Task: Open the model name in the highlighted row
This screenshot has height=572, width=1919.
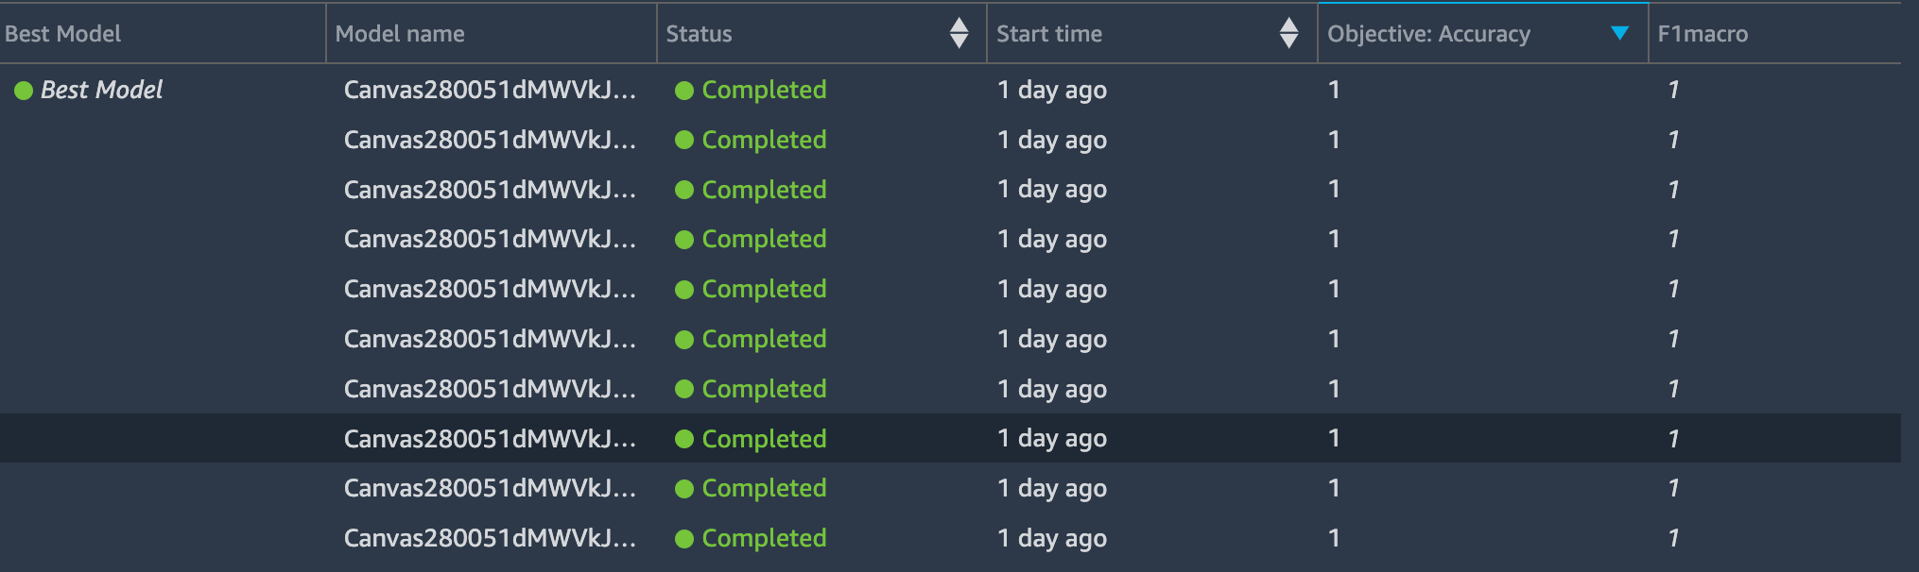Action: [x=489, y=439]
